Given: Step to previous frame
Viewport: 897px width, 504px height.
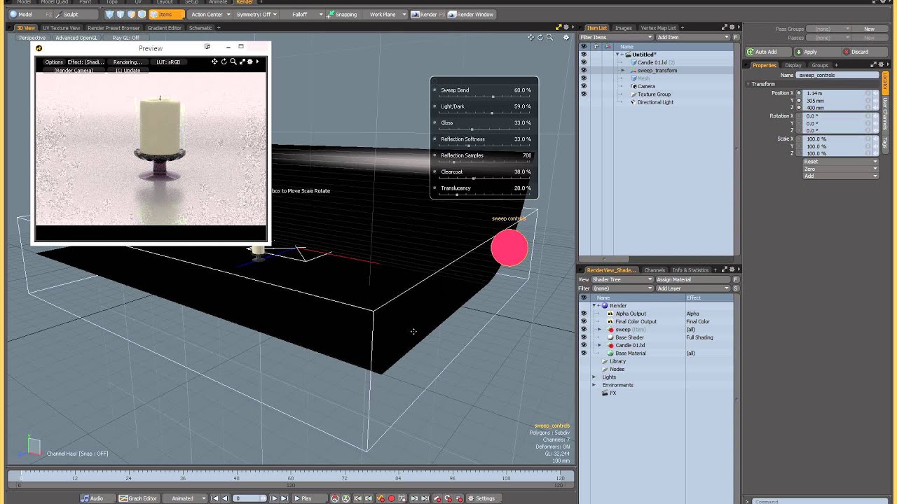Looking at the screenshot, I should tap(226, 498).
